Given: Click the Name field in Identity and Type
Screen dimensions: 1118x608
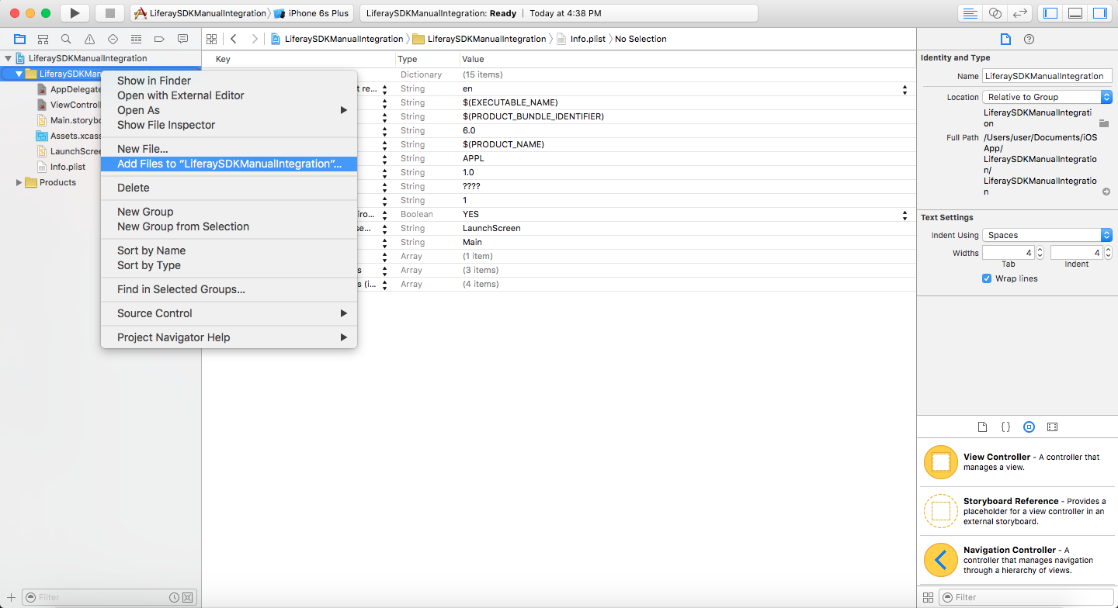Looking at the screenshot, I should pos(1047,76).
